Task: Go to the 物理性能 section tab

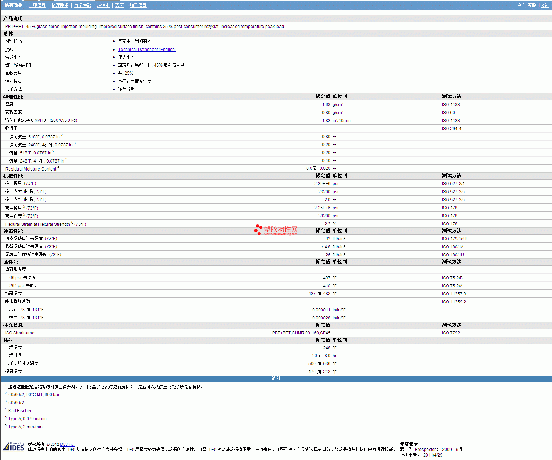Action: (x=60, y=5)
